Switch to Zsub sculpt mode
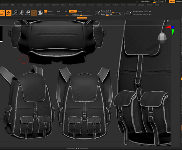Image resolution: width=182 pixels, height=150 pixels. click(80, 11)
